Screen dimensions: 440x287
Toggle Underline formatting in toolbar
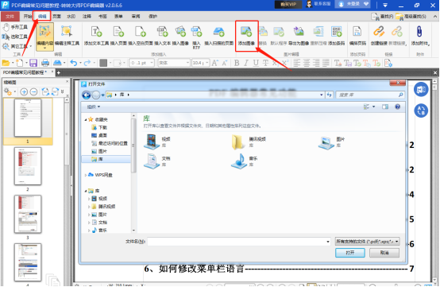point(256,63)
